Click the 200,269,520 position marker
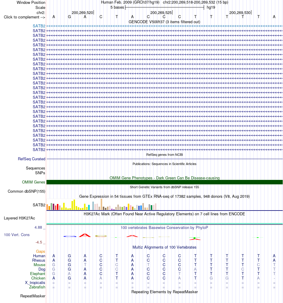 click(x=83, y=12)
